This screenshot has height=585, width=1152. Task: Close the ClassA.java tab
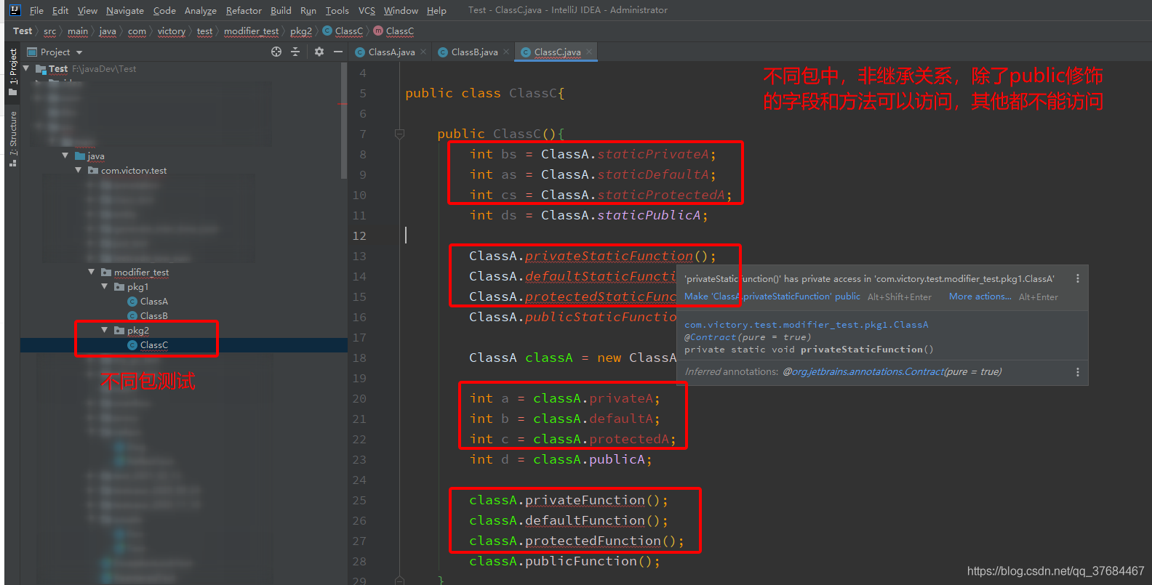pyautogui.click(x=423, y=52)
